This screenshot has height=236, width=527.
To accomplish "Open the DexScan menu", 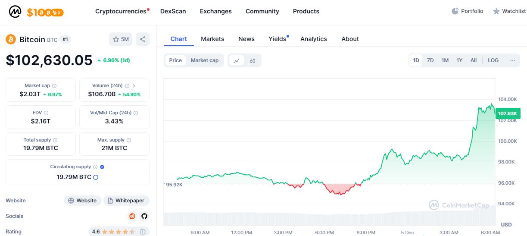I will [x=173, y=11].
